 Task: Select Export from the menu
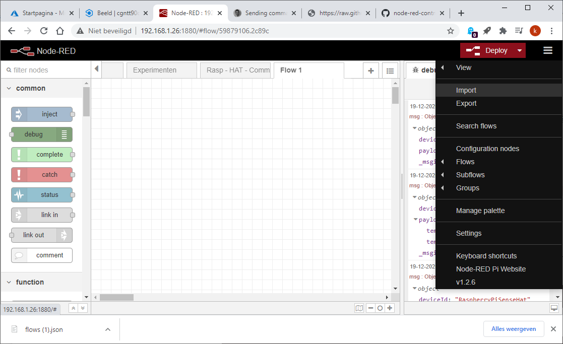point(499,103)
